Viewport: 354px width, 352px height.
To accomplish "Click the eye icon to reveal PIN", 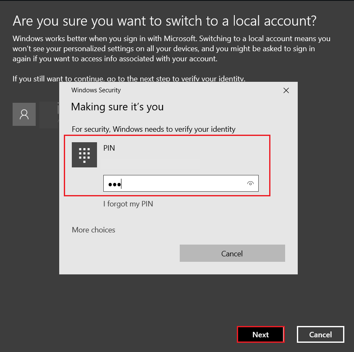I will 250,183.
